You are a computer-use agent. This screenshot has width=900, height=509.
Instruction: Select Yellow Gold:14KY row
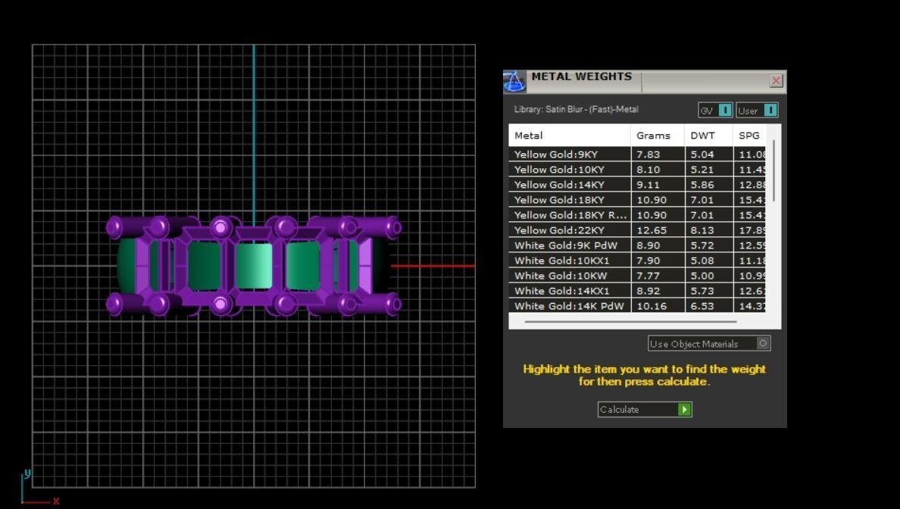(x=637, y=185)
